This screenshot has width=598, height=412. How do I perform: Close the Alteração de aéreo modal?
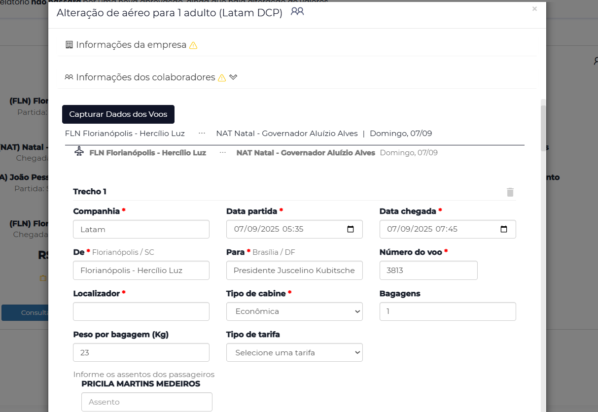coord(534,9)
